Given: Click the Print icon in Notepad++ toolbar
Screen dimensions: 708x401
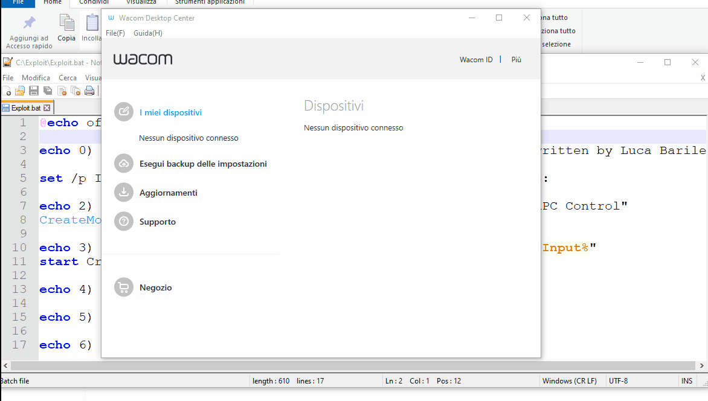Looking at the screenshot, I should coord(89,91).
